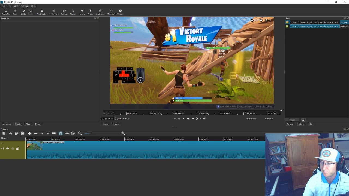Click the timecode stepper arrows

[115, 118]
